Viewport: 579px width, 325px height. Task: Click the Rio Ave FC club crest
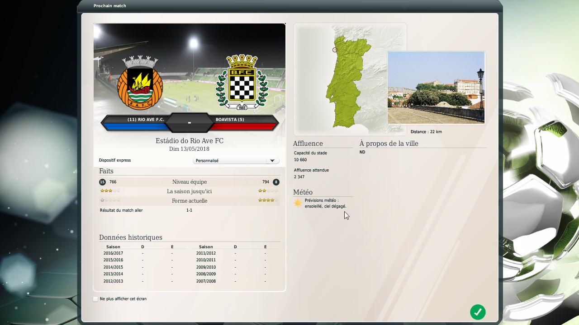pyautogui.click(x=140, y=84)
